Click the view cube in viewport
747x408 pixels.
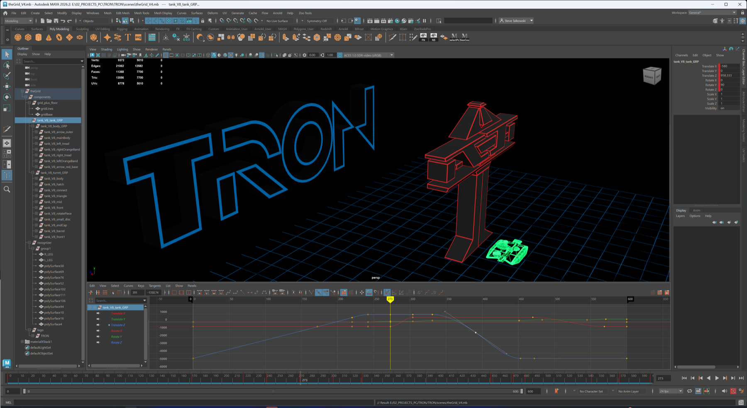pos(652,76)
